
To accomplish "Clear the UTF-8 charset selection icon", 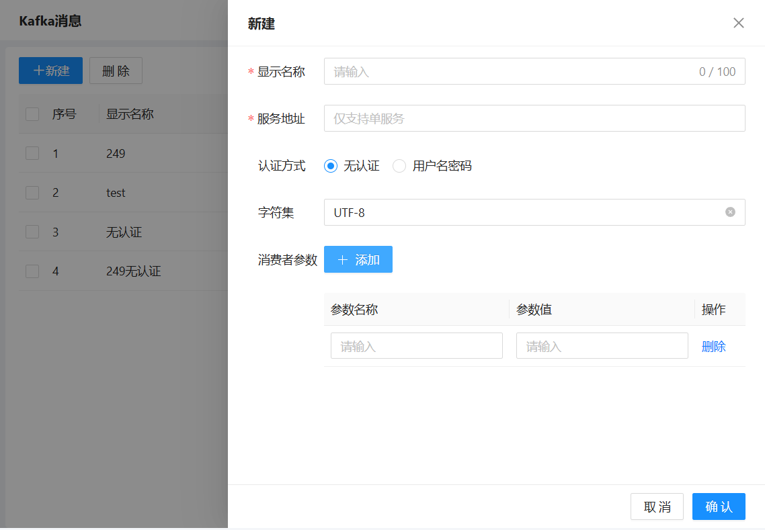I will 730,212.
